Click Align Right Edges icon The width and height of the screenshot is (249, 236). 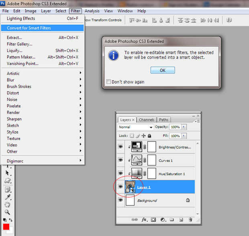coord(167,20)
